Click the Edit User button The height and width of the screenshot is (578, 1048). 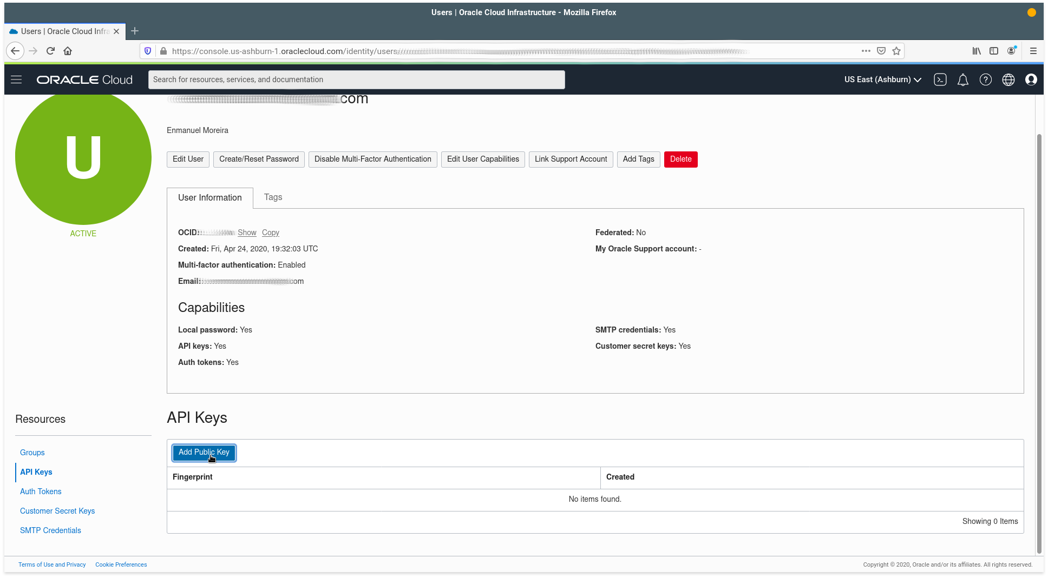188,159
